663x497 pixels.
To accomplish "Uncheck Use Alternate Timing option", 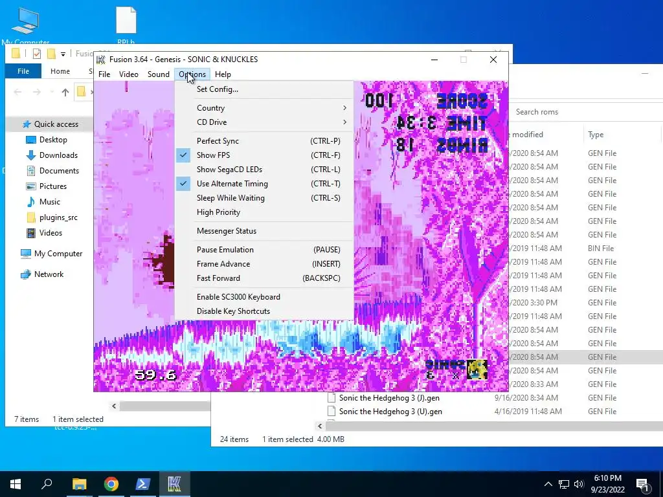I will pyautogui.click(x=264, y=184).
